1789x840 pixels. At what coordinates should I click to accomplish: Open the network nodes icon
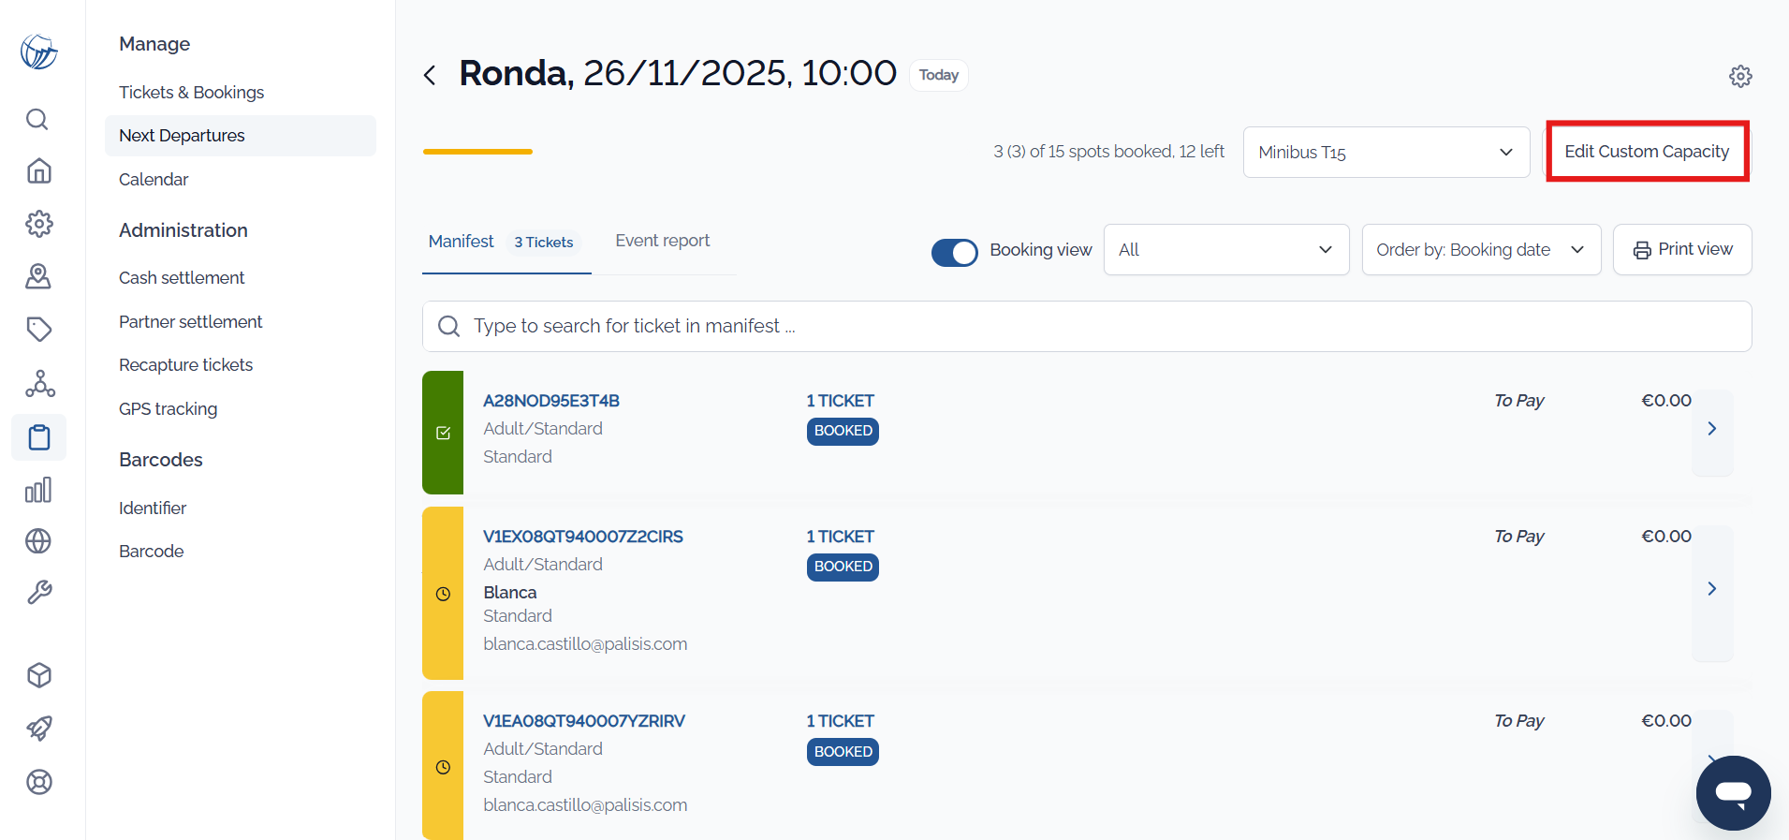[39, 383]
